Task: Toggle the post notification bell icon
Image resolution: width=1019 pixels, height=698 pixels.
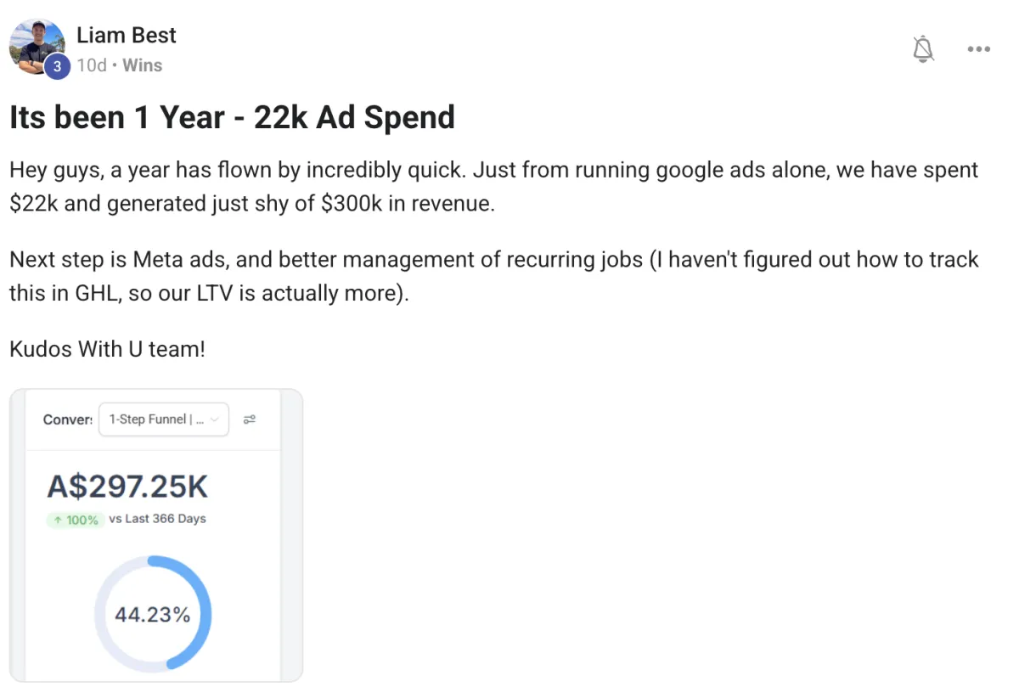Action: click(x=923, y=49)
